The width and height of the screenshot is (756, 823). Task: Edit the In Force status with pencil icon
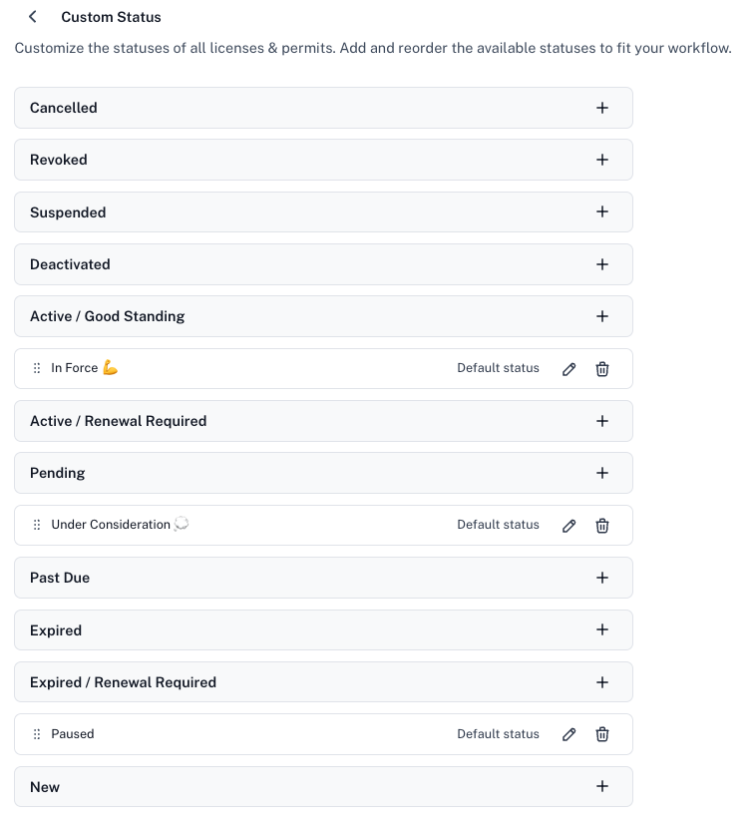point(568,369)
